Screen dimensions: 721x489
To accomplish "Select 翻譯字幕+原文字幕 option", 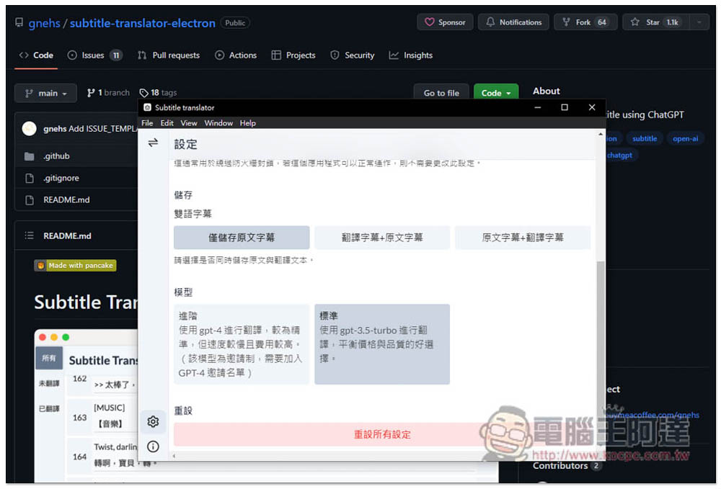I will point(382,238).
